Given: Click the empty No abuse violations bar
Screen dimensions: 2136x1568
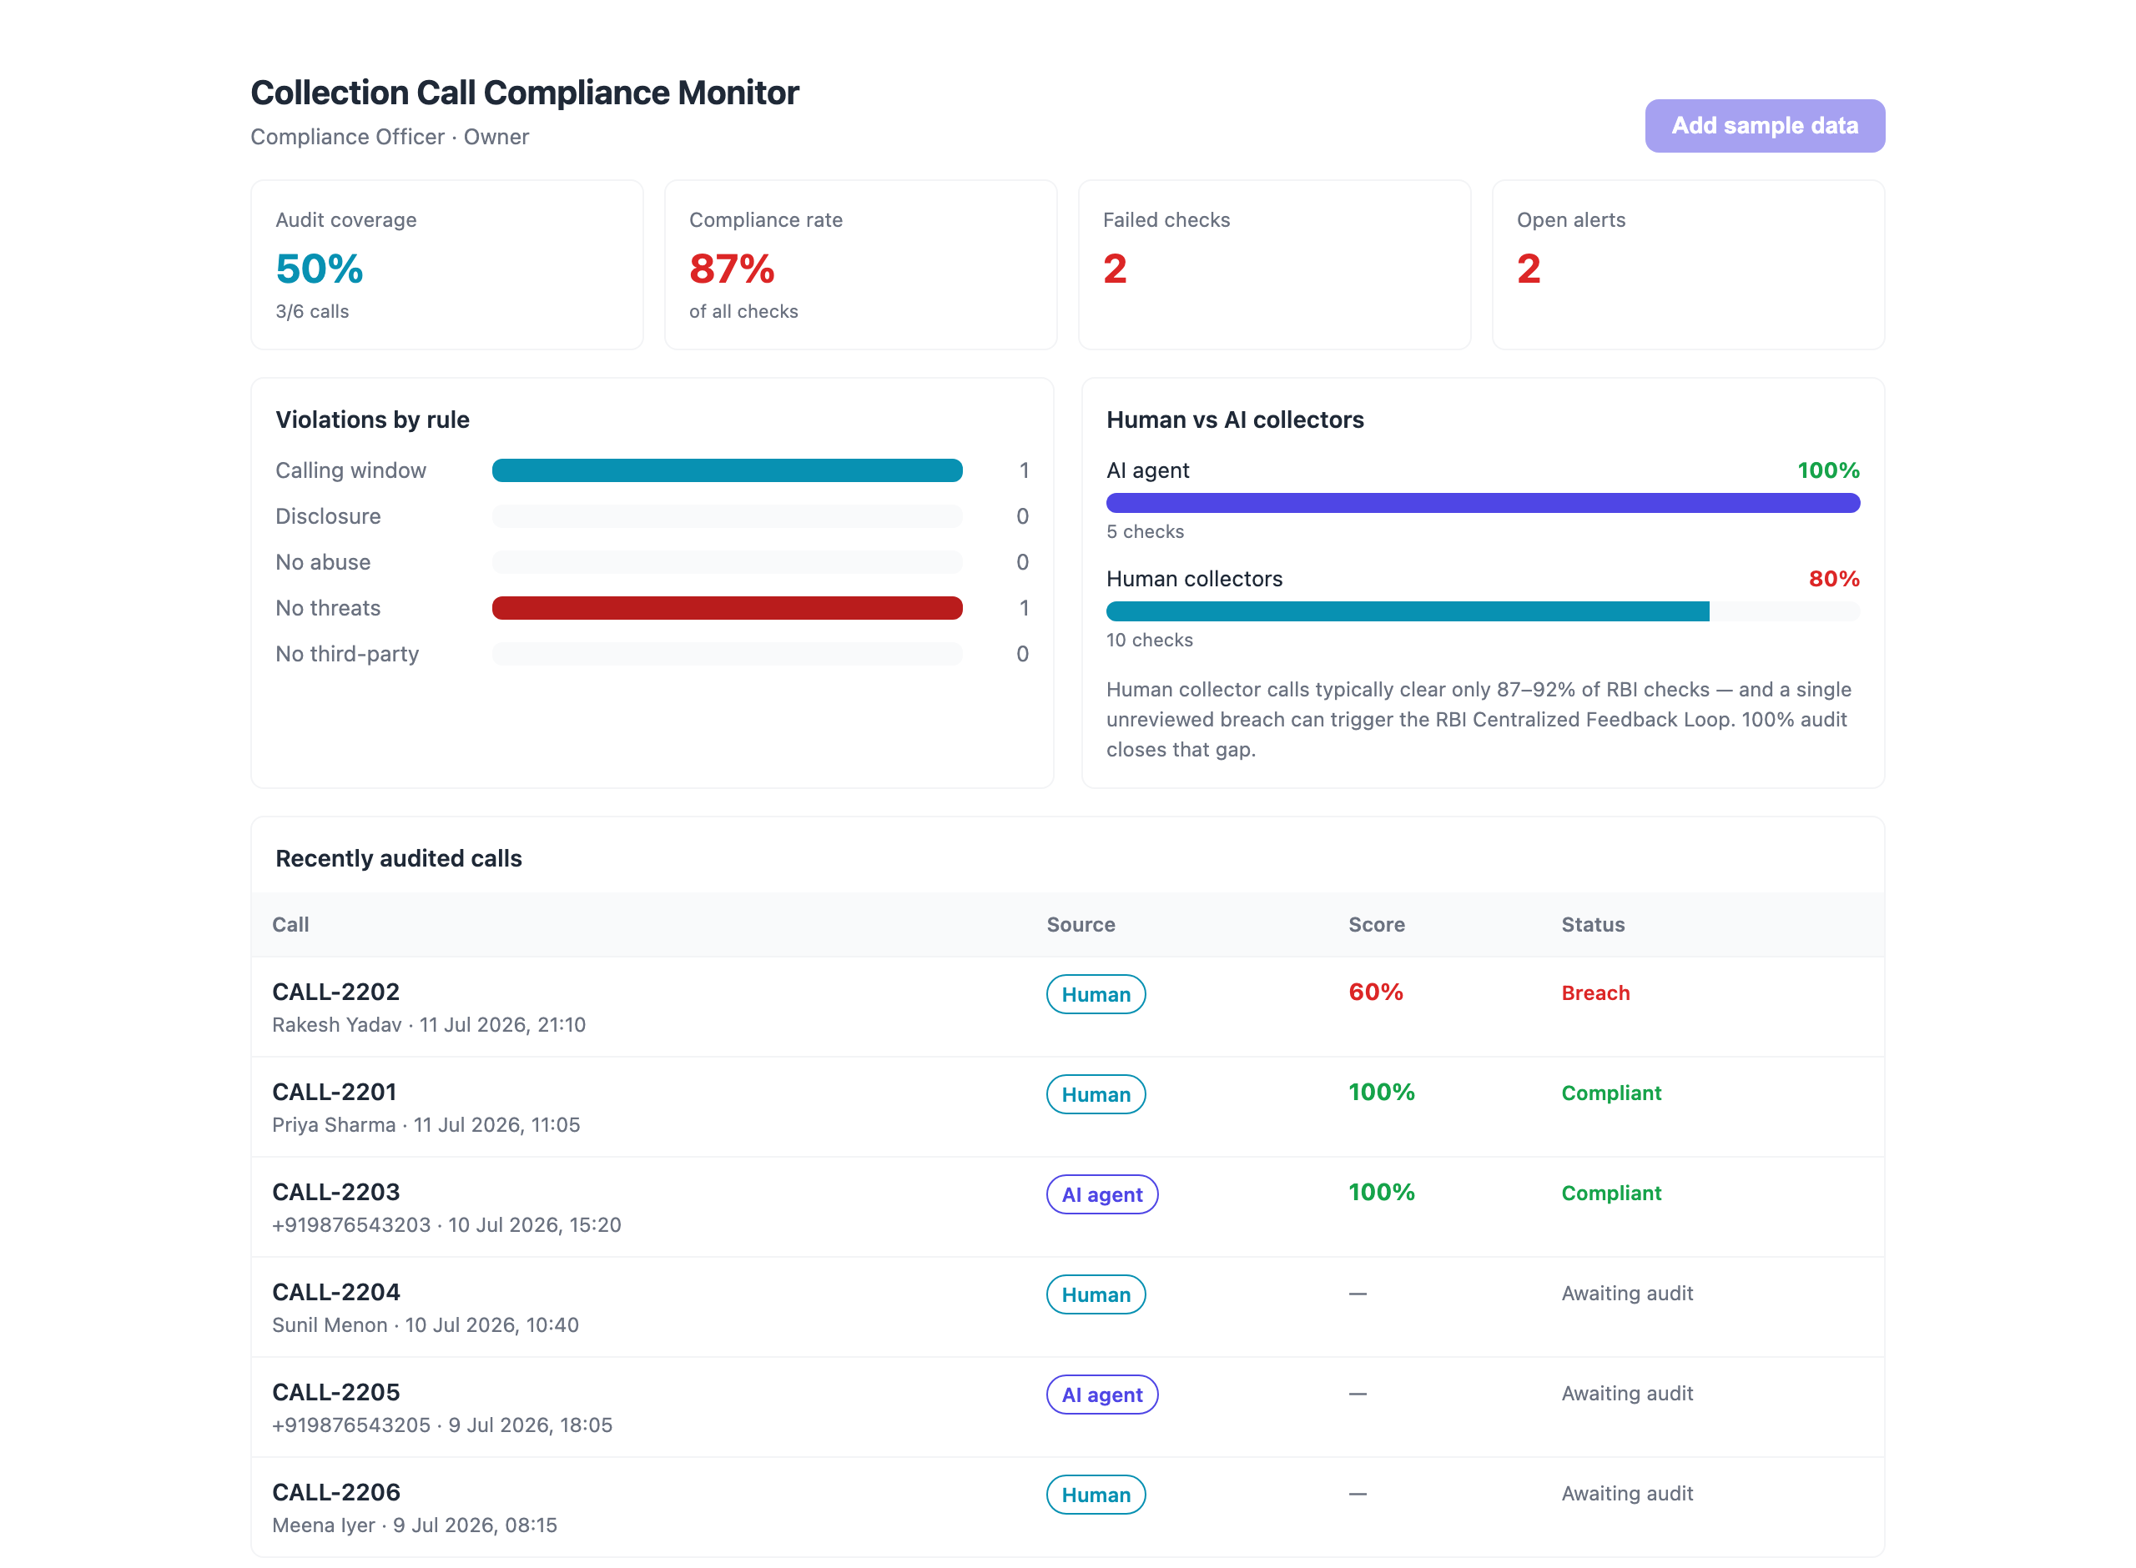Looking at the screenshot, I should 726,562.
